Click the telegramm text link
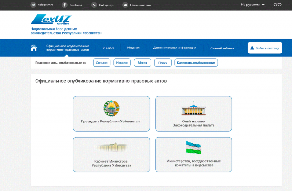This screenshot has width=292, height=191. coord(46,5)
